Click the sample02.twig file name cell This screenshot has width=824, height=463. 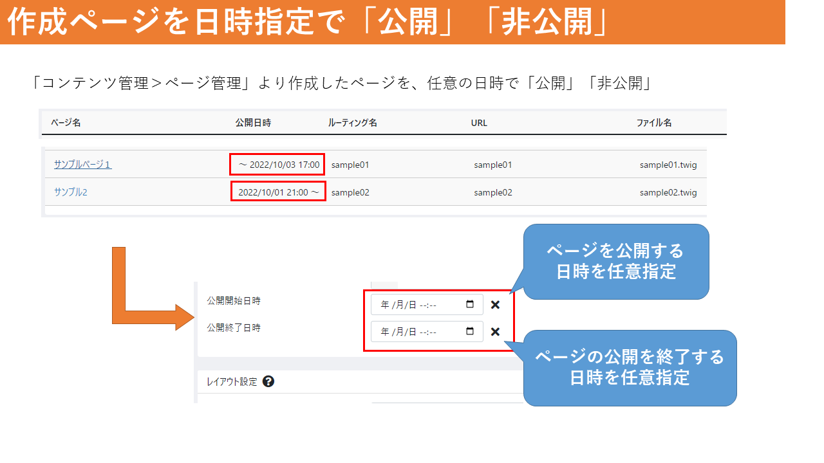pos(668,192)
